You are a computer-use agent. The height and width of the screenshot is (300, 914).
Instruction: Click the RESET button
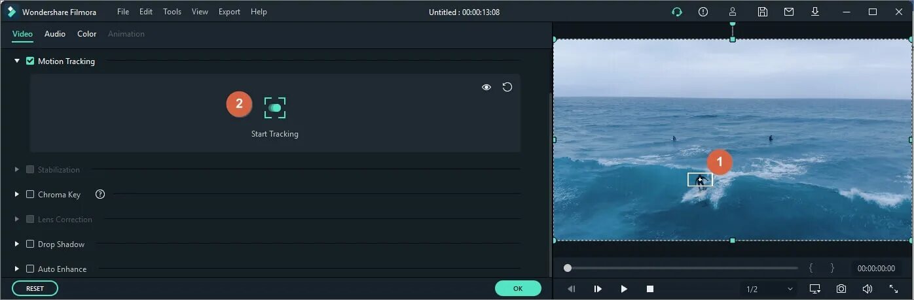point(35,288)
